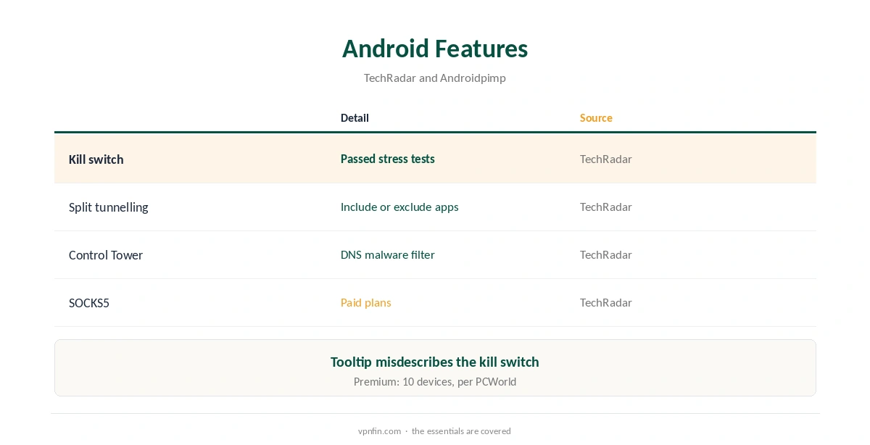Select the Split tunnelling row label
The height and width of the screenshot is (445, 870).
pos(109,207)
